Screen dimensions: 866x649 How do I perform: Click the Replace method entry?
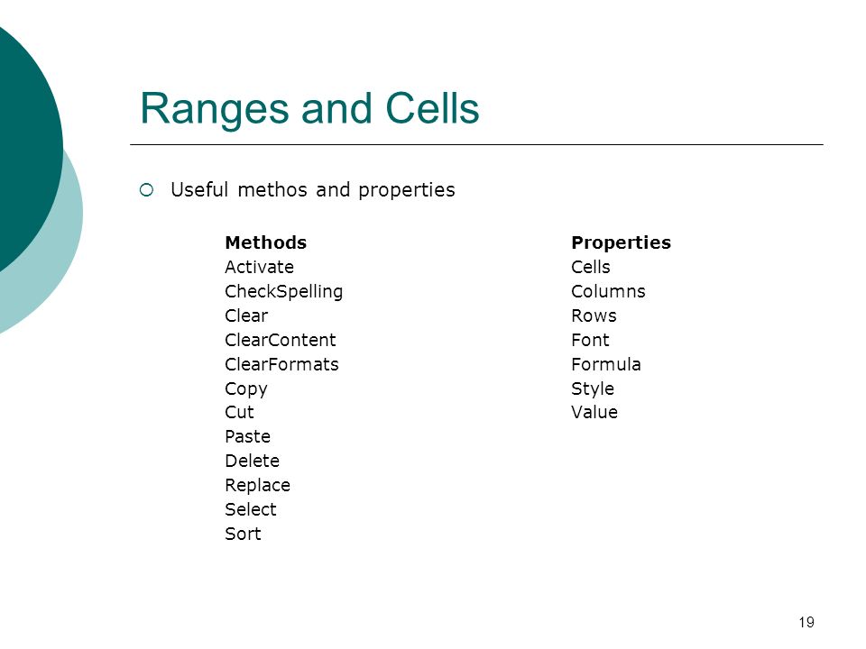(x=257, y=486)
